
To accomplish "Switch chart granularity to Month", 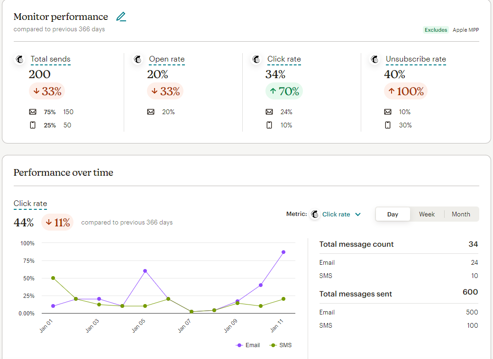I will (461, 214).
